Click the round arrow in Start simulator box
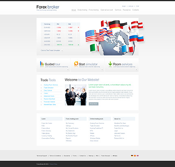Viewport: 175px width, 167px height. [102, 70]
